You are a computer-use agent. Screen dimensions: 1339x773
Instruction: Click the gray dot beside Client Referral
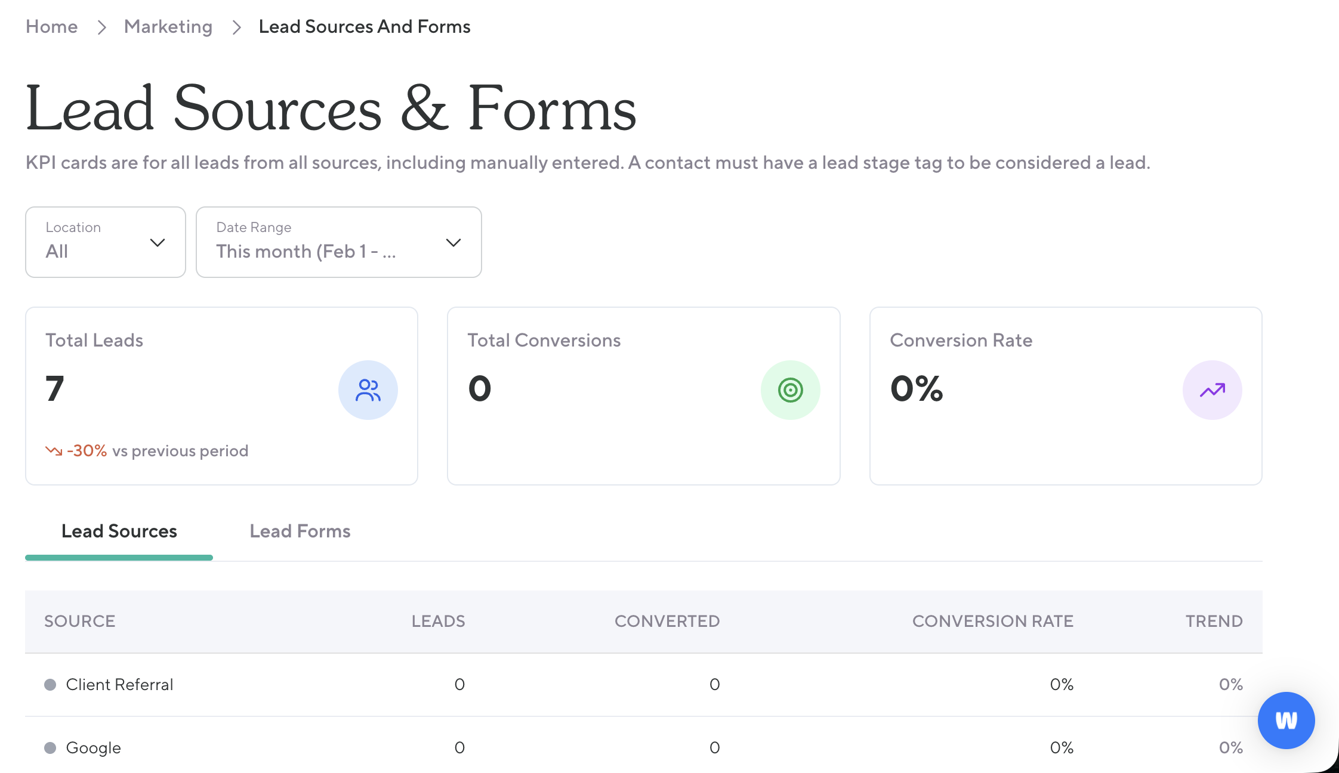[50, 685]
